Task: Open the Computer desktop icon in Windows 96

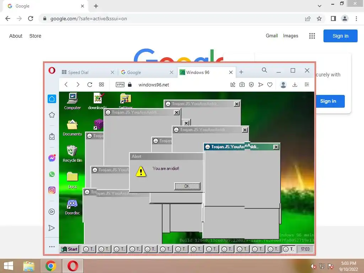Action: click(73, 101)
